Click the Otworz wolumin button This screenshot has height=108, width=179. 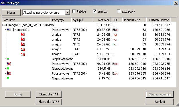tap(160, 94)
